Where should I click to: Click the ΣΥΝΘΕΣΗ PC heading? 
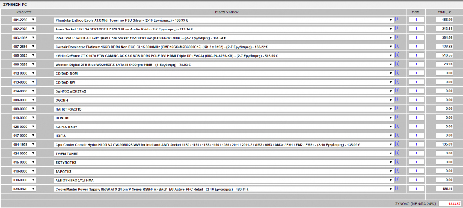coord(15,4)
